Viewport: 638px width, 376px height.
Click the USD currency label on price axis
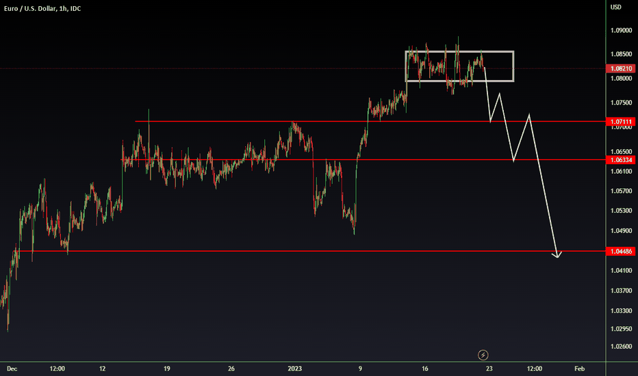tap(615, 7)
